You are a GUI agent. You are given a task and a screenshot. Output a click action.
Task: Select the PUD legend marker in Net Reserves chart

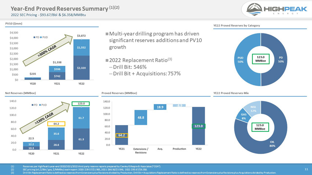pyautogui.click(x=40, y=105)
